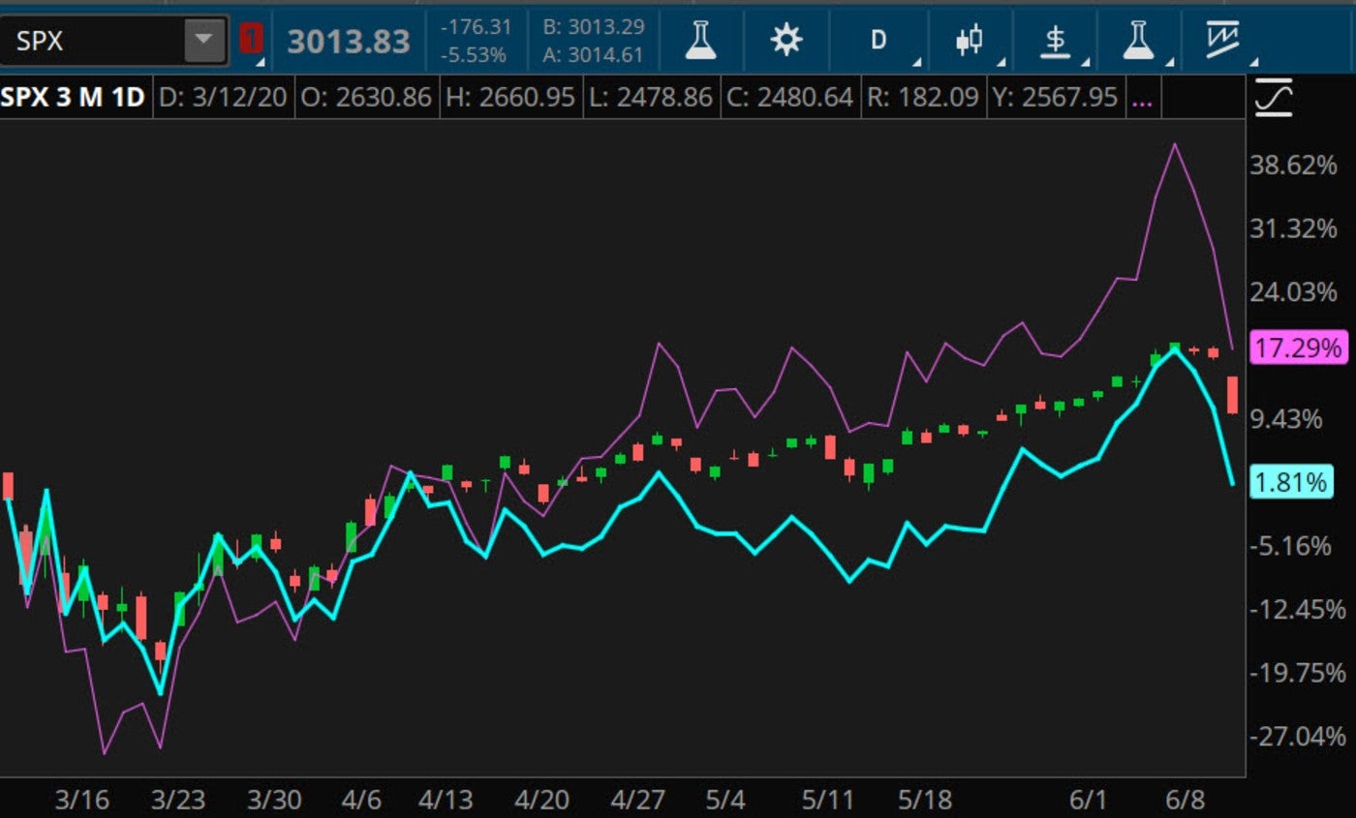This screenshot has width=1356, height=818.
Task: Click the 5/4 date on time axis
Action: [725, 800]
